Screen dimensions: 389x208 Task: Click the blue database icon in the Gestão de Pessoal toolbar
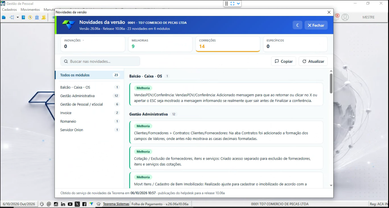[x=4, y=17]
